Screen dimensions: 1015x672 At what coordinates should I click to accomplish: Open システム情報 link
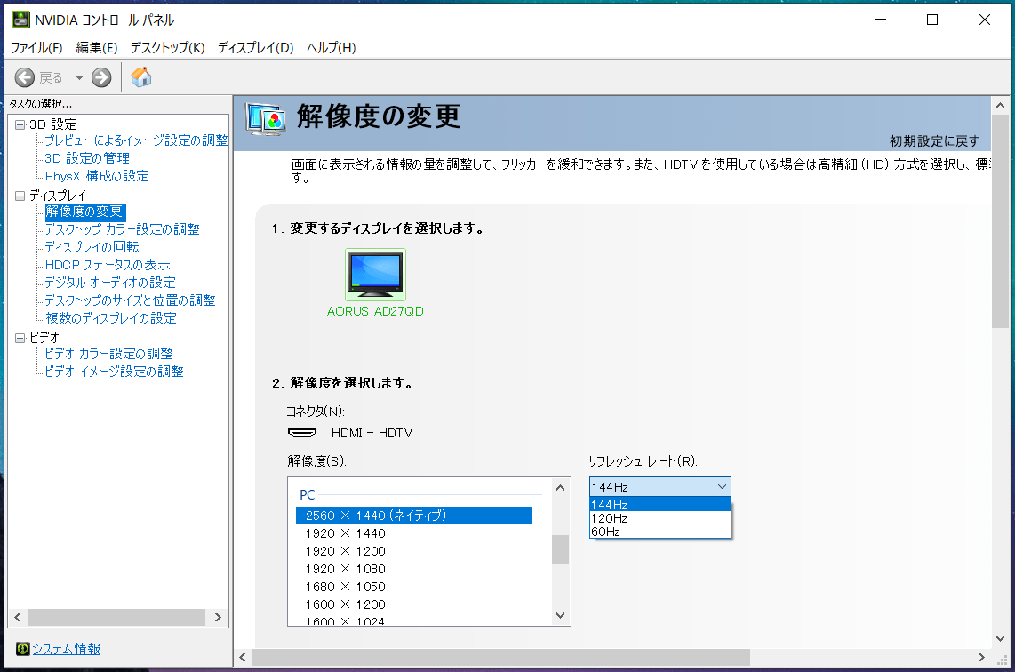pyautogui.click(x=66, y=649)
